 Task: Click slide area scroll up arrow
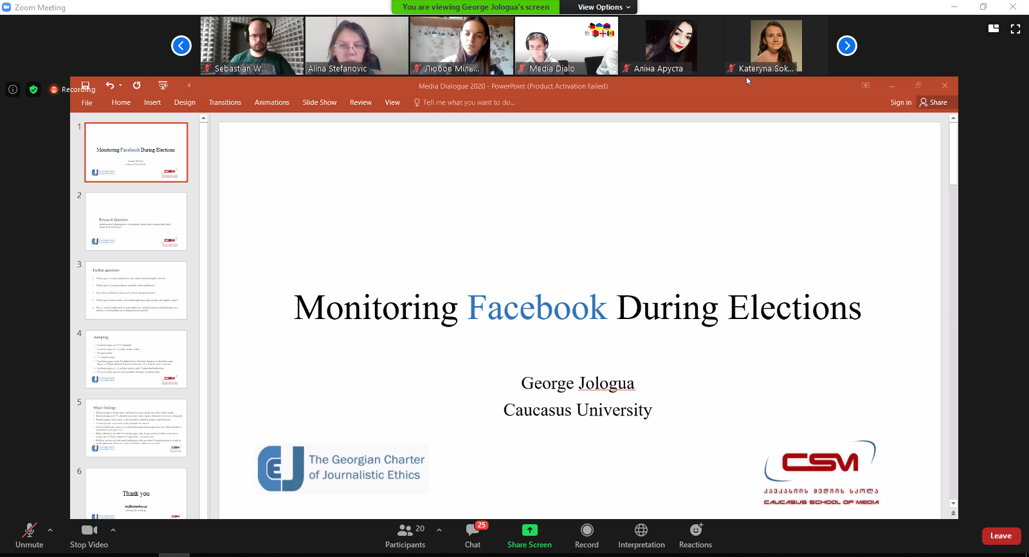pos(953,118)
